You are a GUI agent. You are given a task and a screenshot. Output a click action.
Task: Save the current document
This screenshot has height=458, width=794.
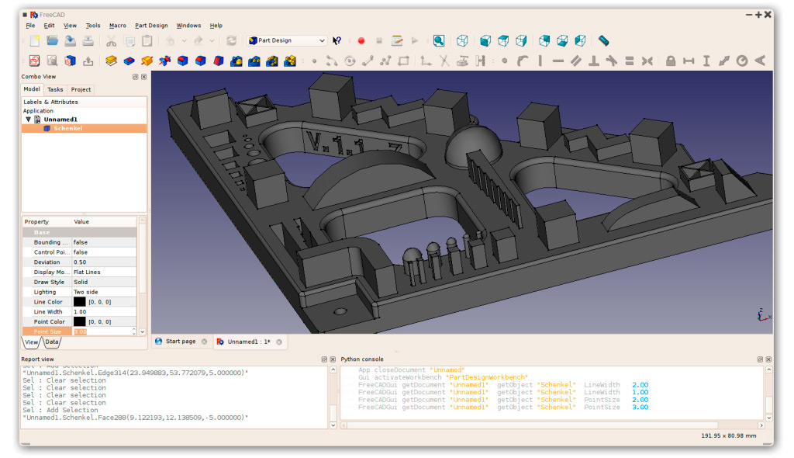point(71,40)
